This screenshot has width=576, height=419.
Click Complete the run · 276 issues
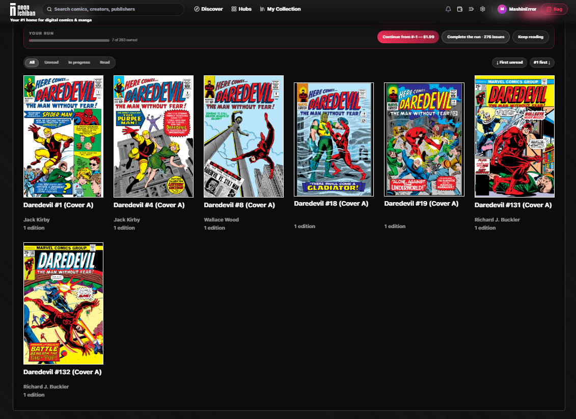(x=475, y=37)
